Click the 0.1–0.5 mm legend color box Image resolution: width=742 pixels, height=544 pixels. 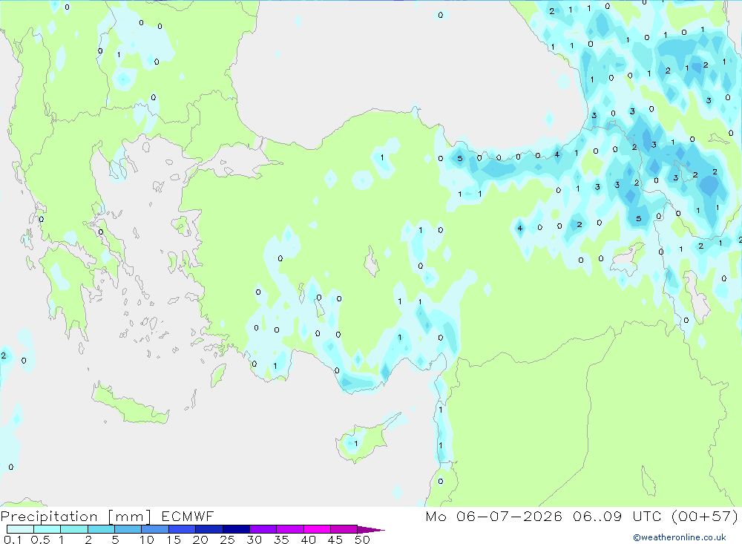click(x=20, y=529)
